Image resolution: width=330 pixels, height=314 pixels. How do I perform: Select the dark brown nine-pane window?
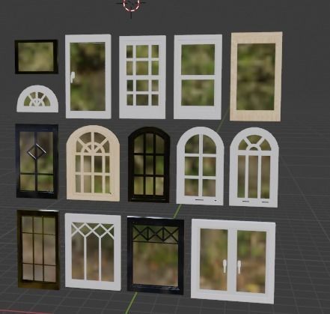38,250
